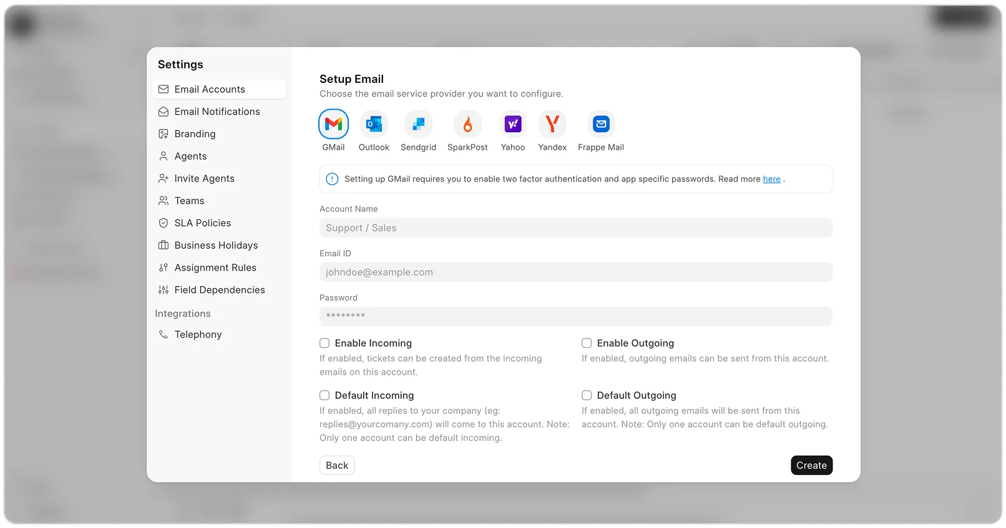Choose the Frappe Mail icon

(x=600, y=124)
